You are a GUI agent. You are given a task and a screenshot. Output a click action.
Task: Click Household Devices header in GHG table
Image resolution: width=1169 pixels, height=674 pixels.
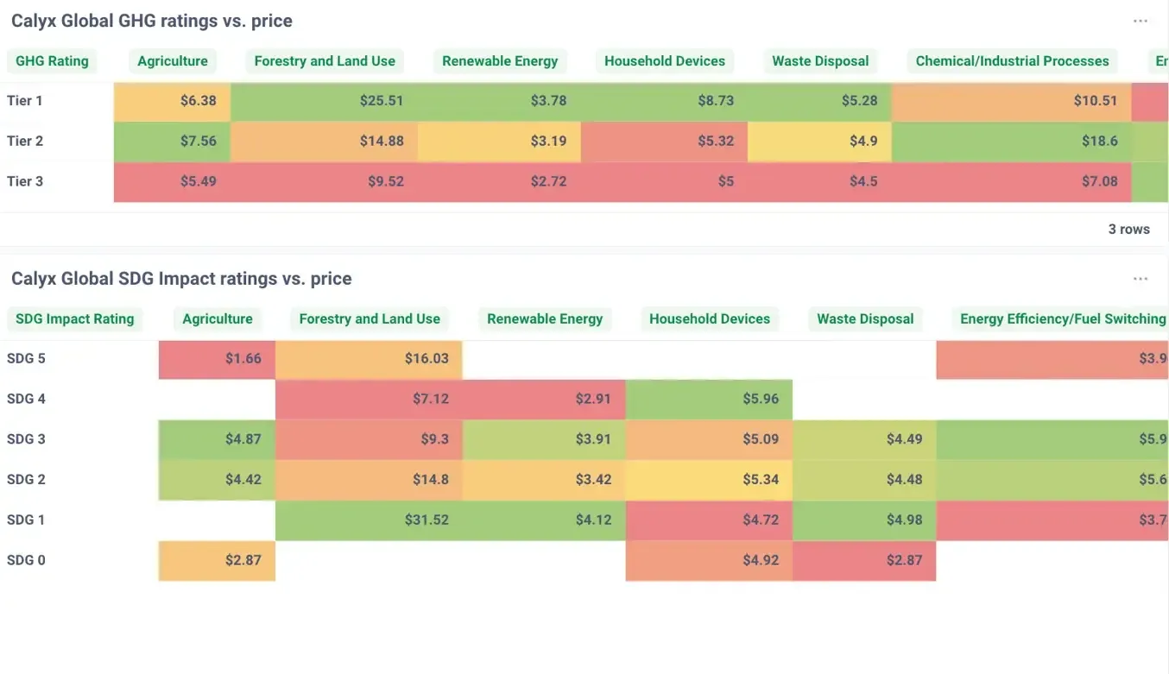pyautogui.click(x=665, y=61)
